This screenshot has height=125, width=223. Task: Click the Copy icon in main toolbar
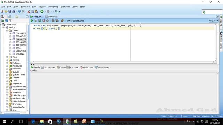[x=32, y=11]
